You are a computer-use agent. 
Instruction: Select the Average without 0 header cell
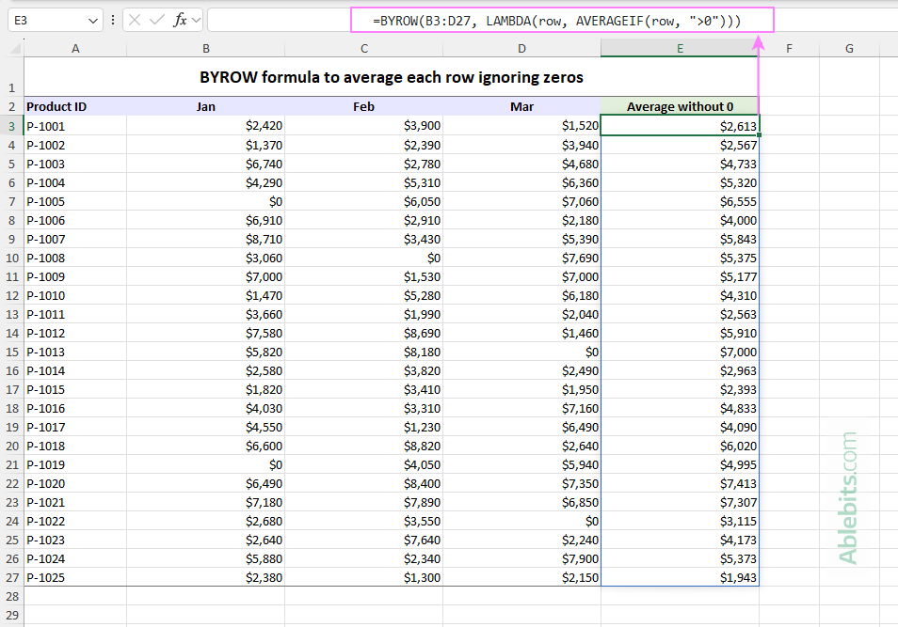tap(680, 106)
